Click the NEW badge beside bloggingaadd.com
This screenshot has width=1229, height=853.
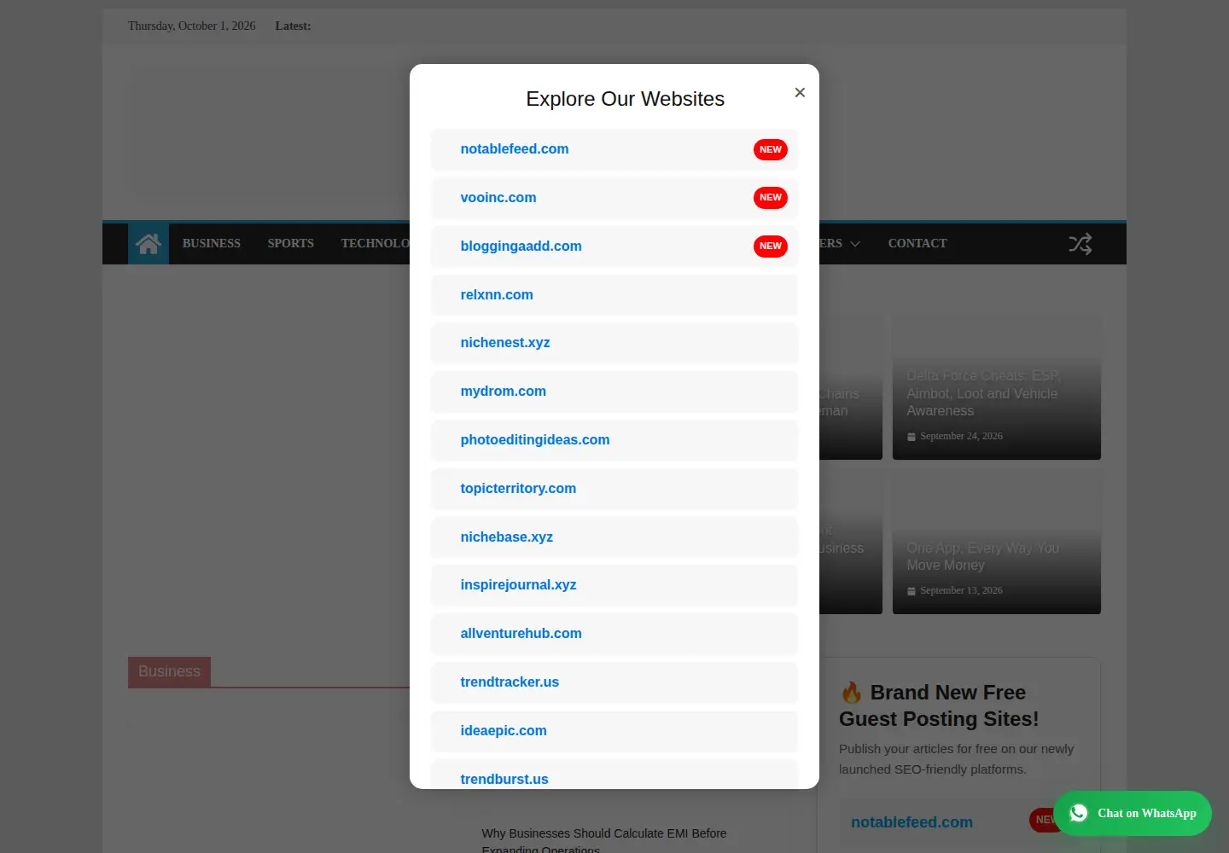coord(771,247)
